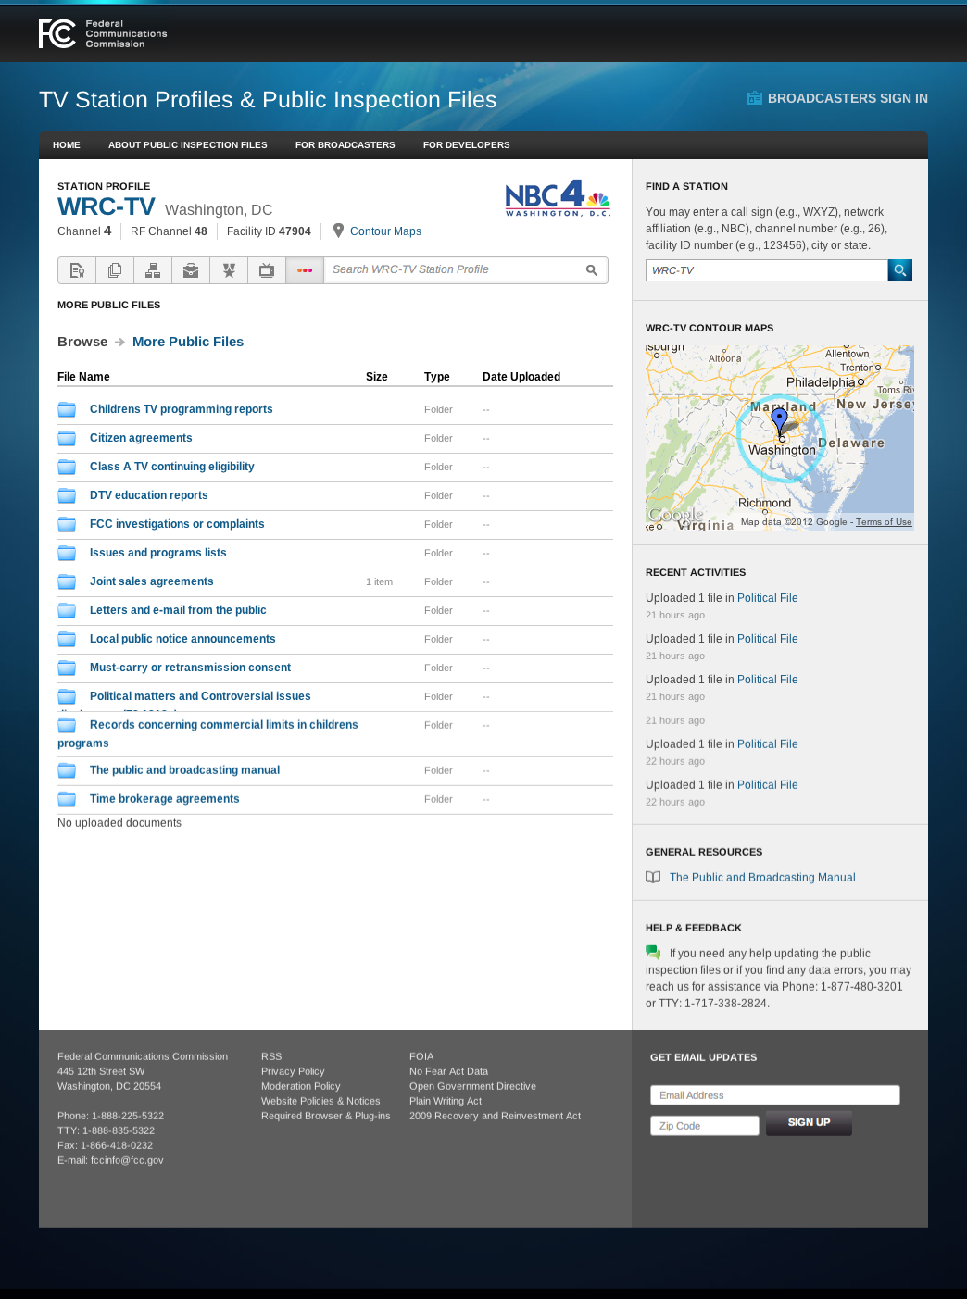Open the Authorizations certificate icon in station toolbar
This screenshot has width=967, height=1299.
tap(77, 270)
